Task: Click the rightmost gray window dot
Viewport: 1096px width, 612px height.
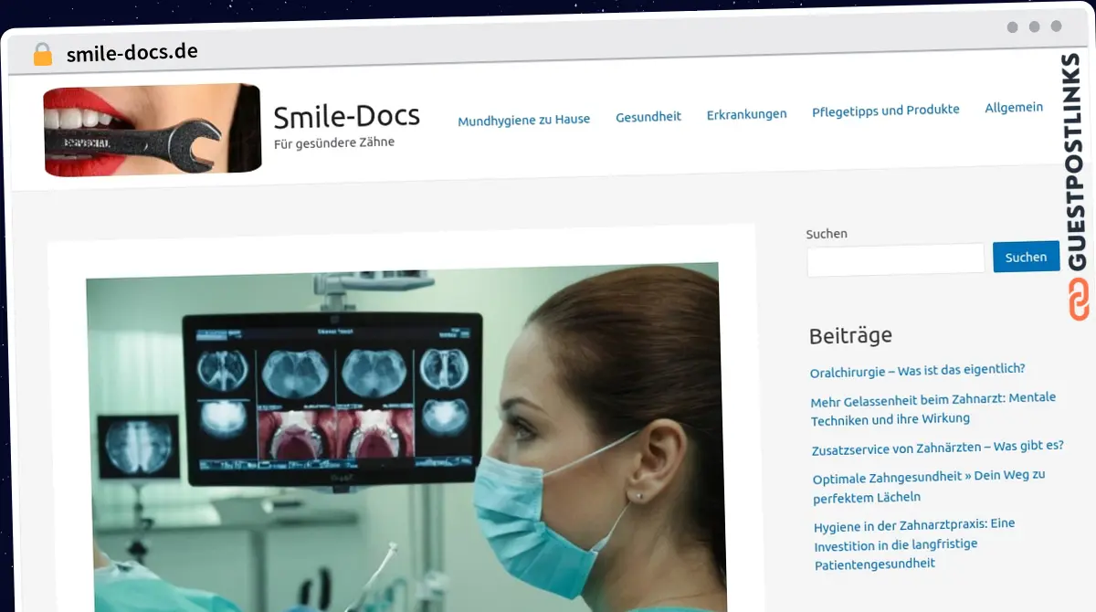Action: 1056,26
